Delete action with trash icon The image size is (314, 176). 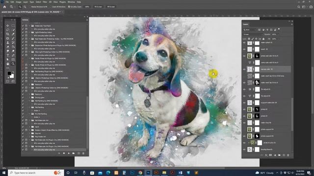[x=83, y=153]
